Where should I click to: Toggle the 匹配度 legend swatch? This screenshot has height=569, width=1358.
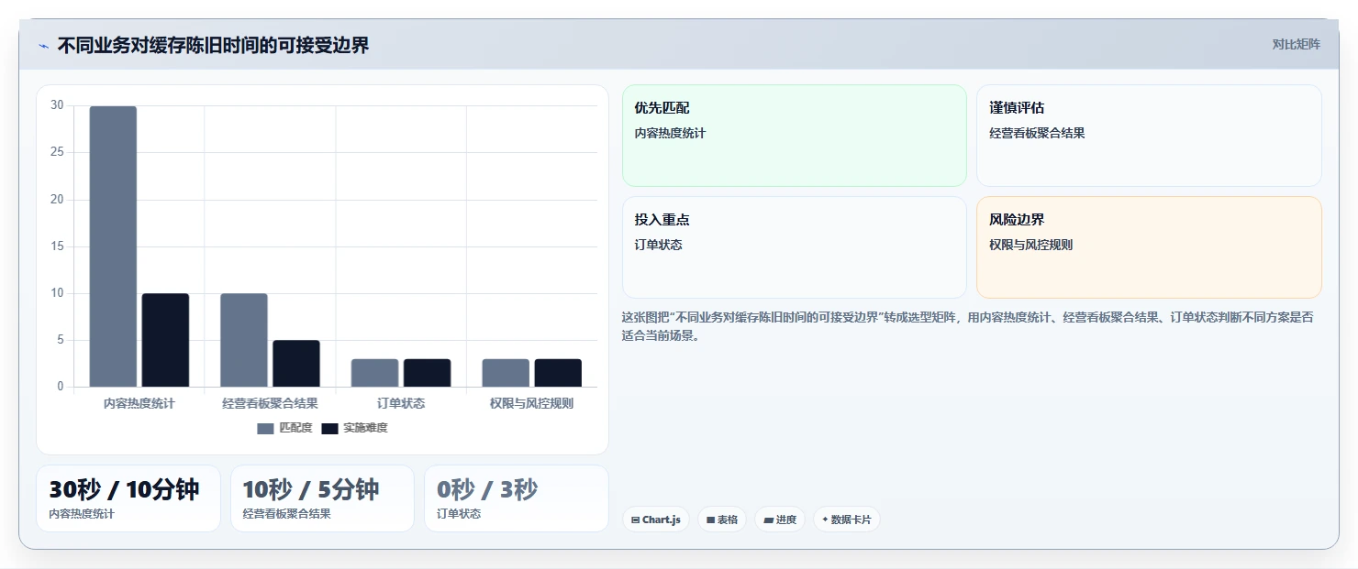point(265,428)
